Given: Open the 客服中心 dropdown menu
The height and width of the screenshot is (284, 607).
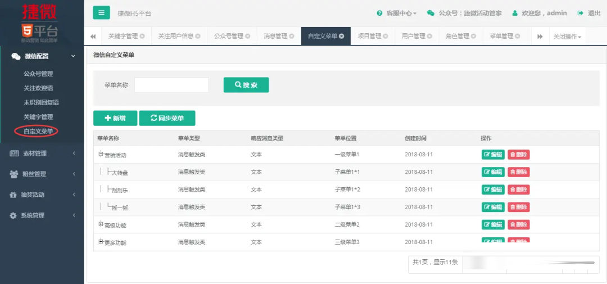Looking at the screenshot, I should pos(397,13).
